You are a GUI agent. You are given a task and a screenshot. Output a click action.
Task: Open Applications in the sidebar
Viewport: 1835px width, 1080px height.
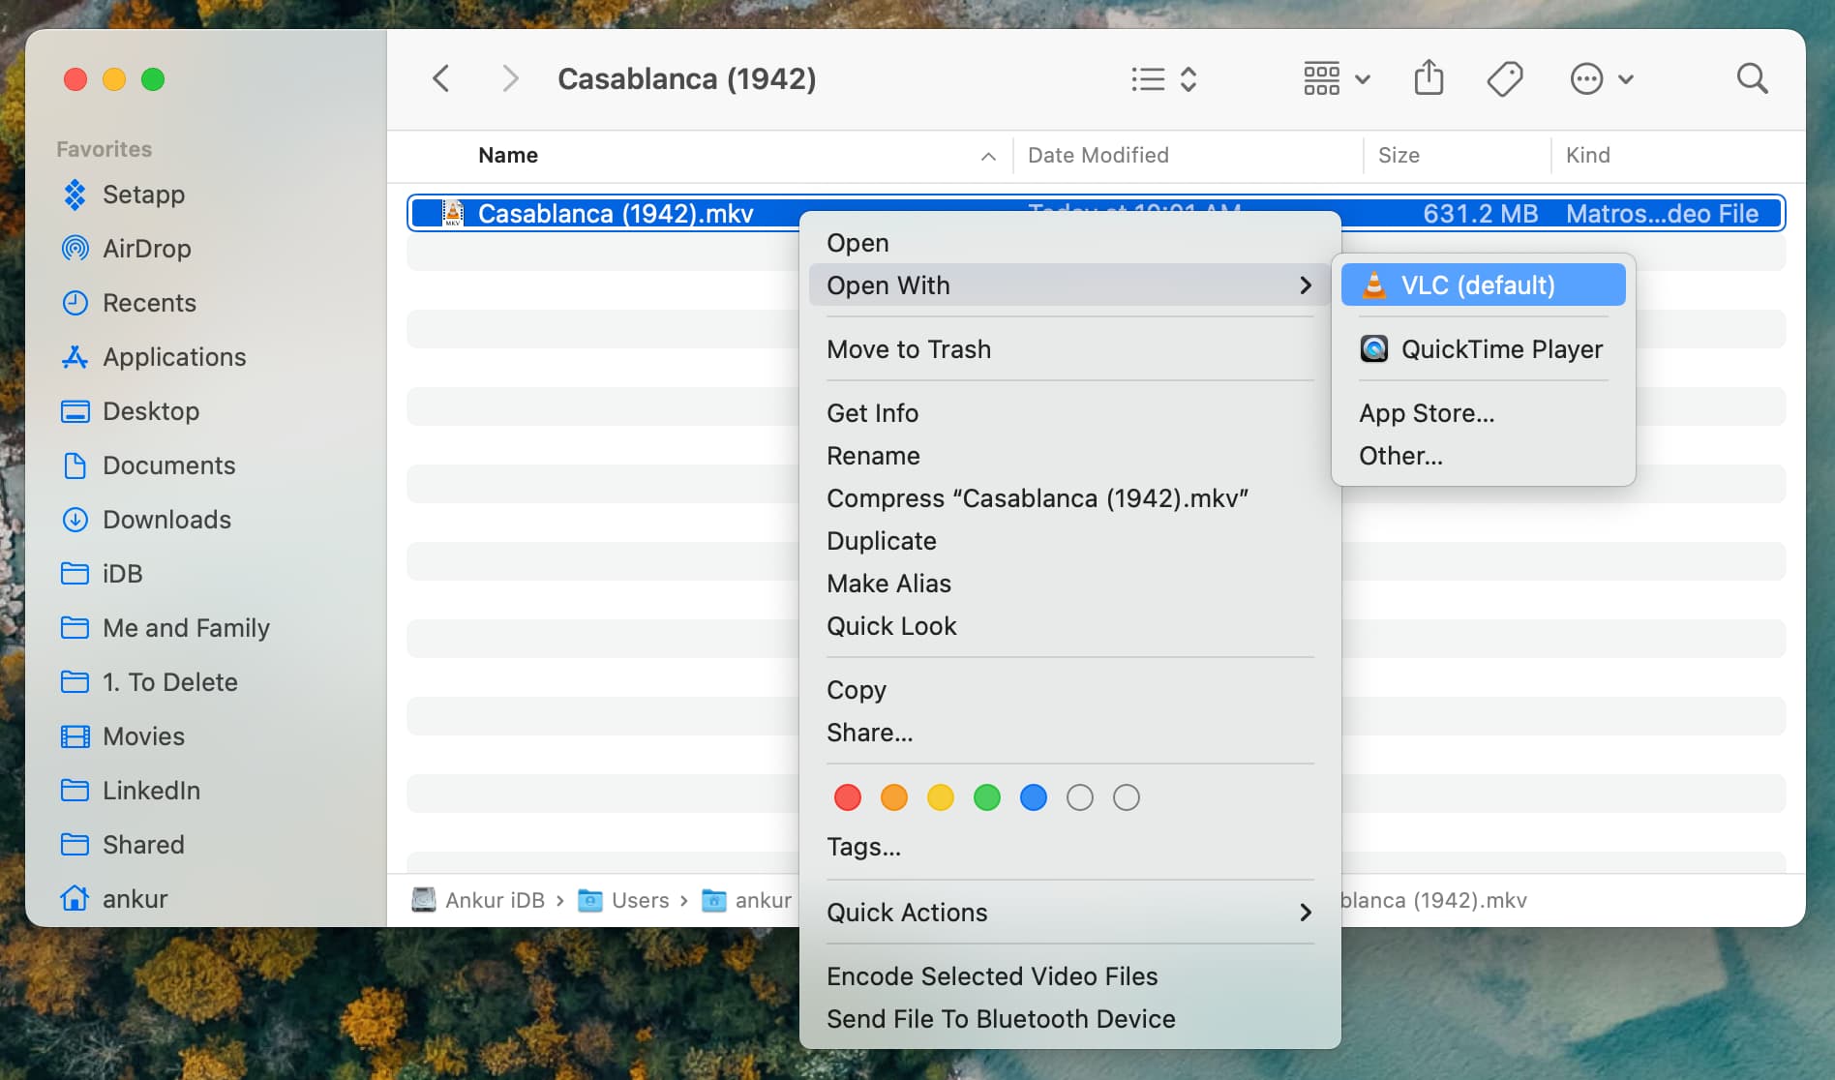coord(153,357)
